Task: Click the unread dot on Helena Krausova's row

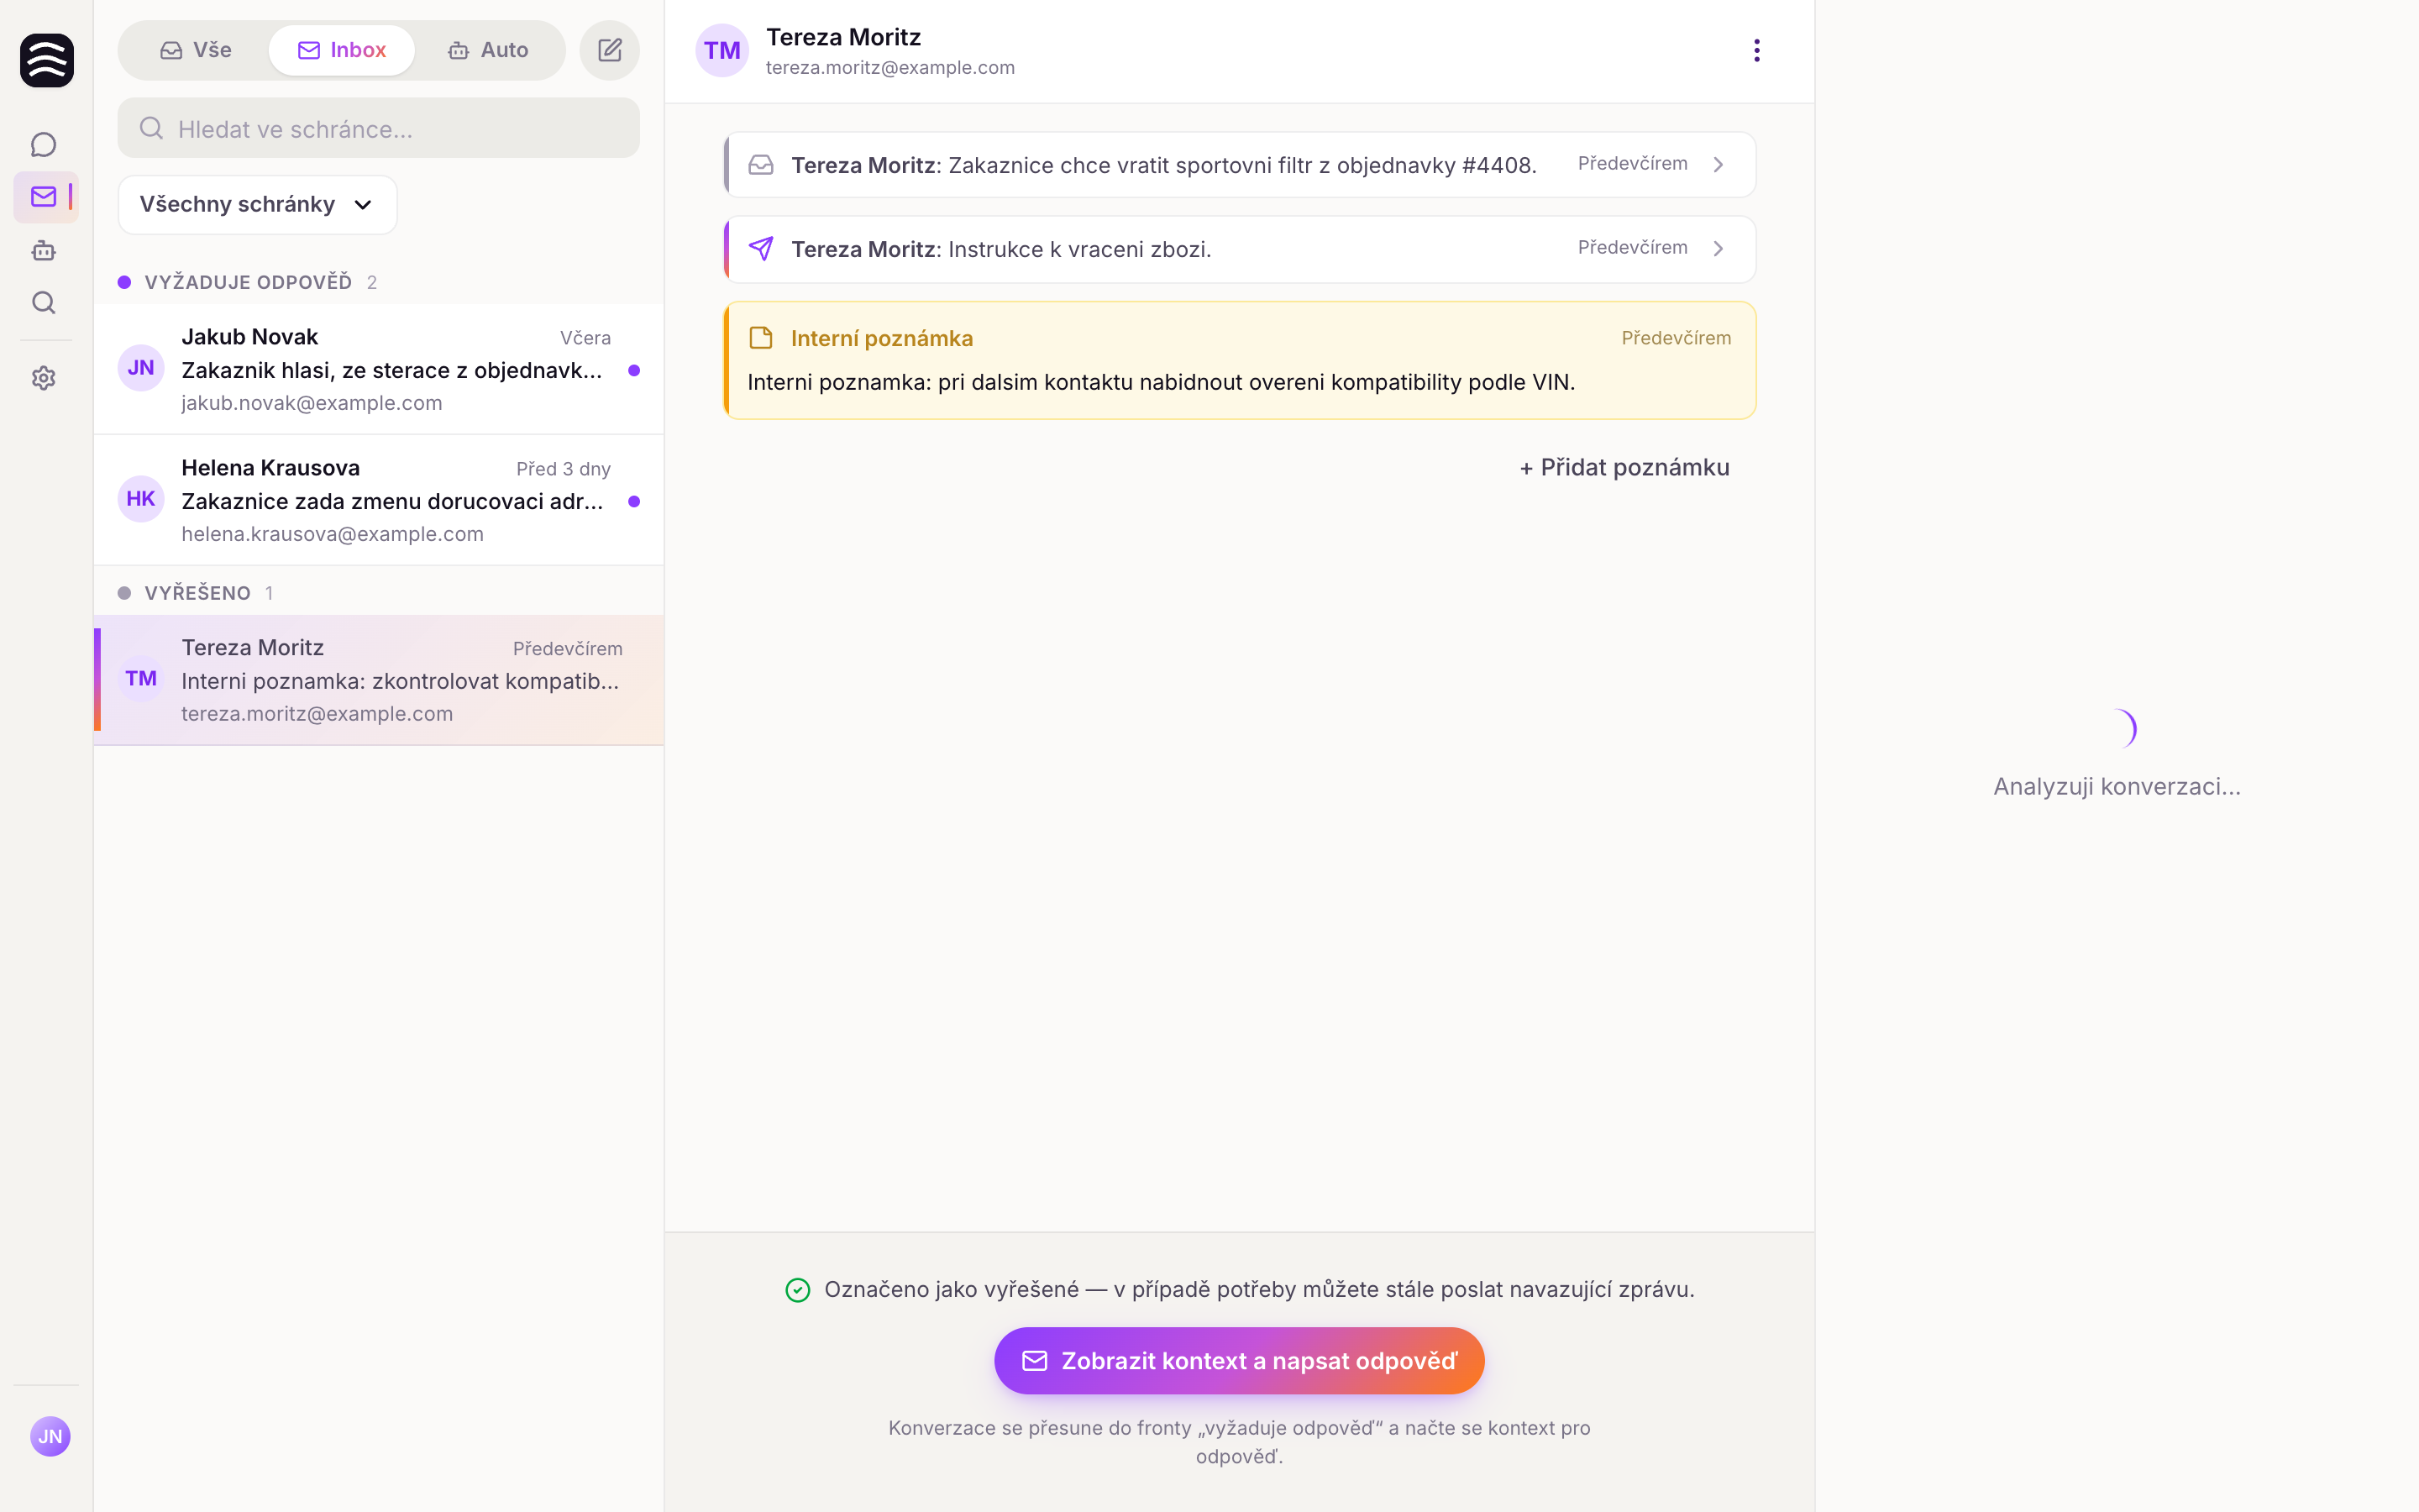Action: 634,501
